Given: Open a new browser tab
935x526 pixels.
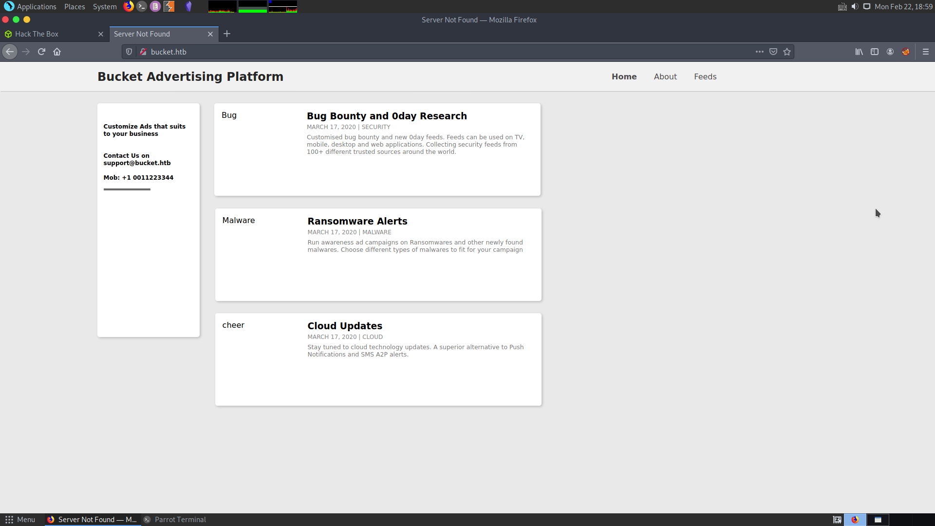Looking at the screenshot, I should tap(227, 34).
